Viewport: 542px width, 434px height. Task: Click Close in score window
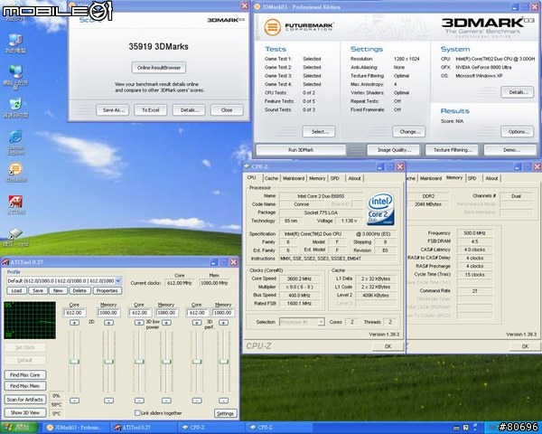pos(227,110)
